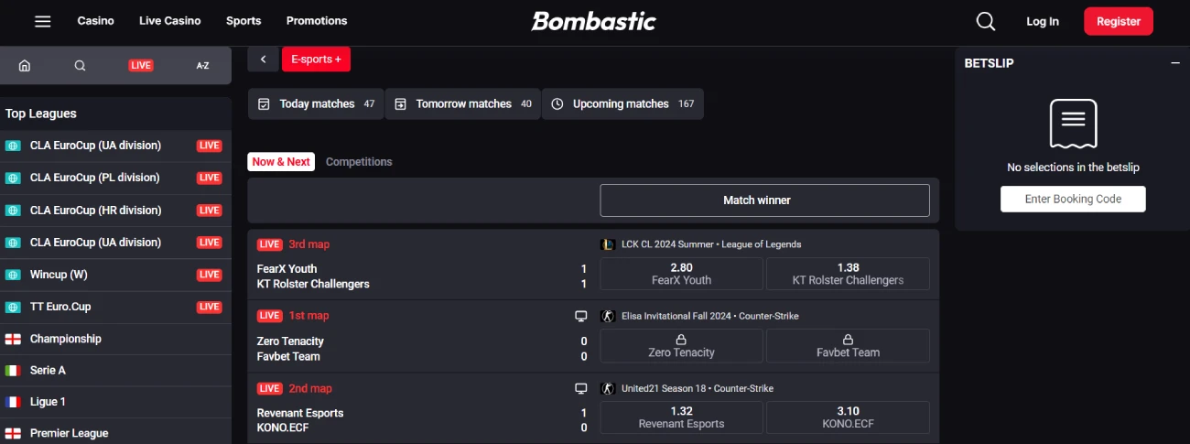Click LCK CL 2024 Summer competition label

[x=710, y=244]
